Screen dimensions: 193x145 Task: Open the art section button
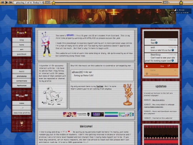click(22, 49)
